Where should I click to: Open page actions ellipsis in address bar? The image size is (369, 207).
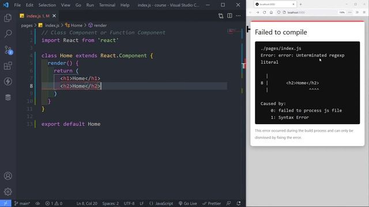tap(350, 13)
